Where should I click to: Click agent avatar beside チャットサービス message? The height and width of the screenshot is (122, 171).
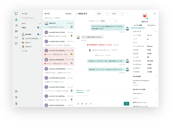pos(127,29)
